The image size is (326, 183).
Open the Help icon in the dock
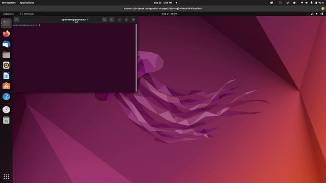tap(6, 97)
